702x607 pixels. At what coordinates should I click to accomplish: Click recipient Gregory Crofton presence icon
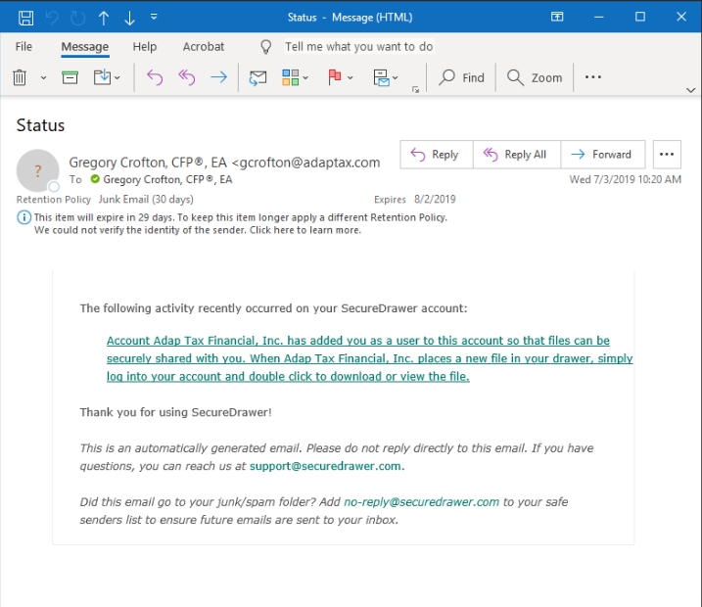[x=95, y=179]
